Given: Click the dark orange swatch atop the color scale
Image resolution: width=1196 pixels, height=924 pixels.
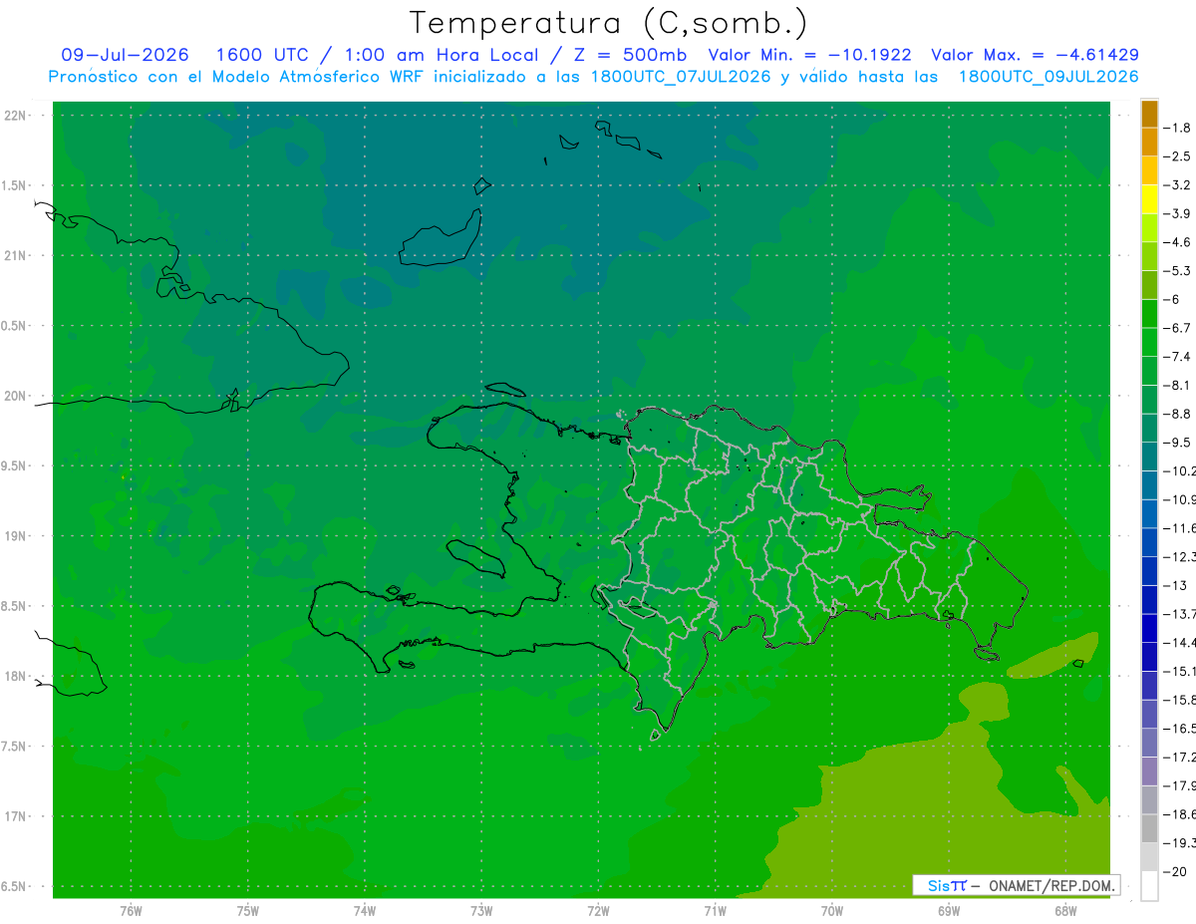Looking at the screenshot, I should pos(1149,114).
